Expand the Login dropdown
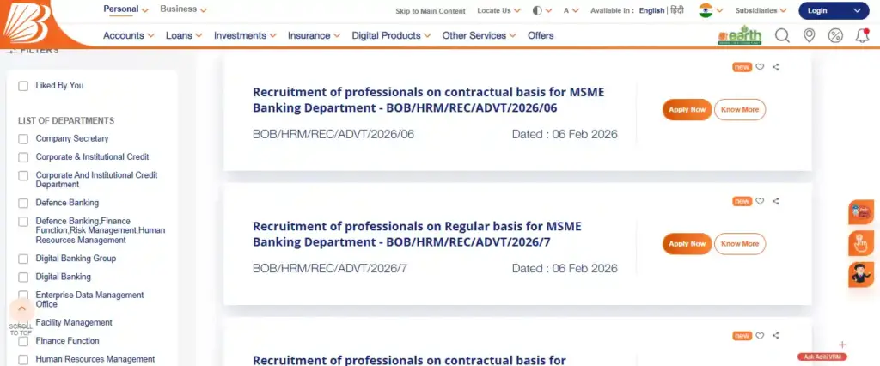The height and width of the screenshot is (366, 880). tap(833, 11)
